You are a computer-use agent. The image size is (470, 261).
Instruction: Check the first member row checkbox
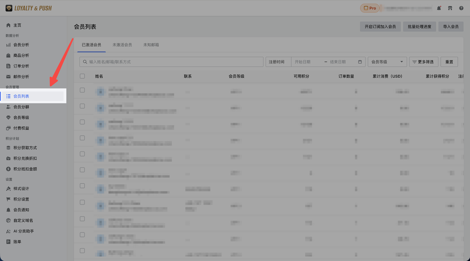point(82,90)
